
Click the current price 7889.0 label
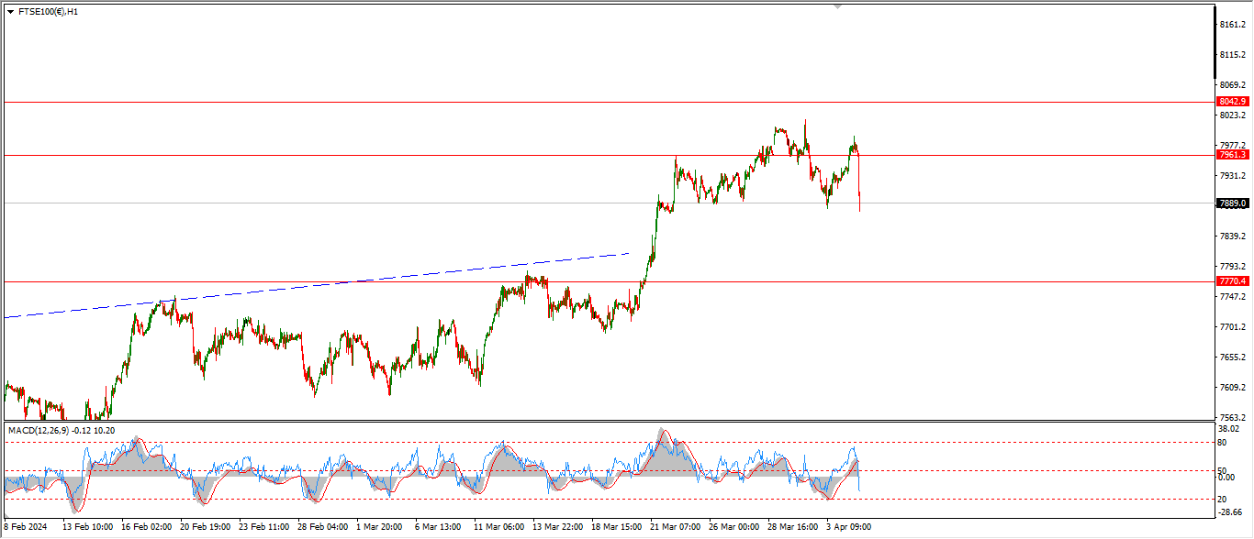click(x=1232, y=203)
